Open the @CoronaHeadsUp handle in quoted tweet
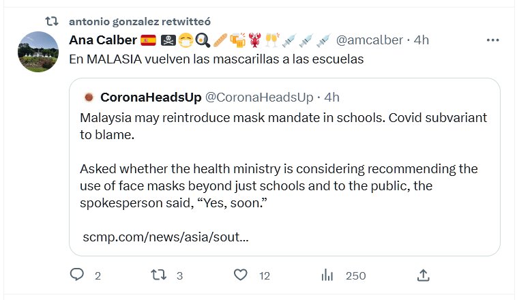 (259, 97)
